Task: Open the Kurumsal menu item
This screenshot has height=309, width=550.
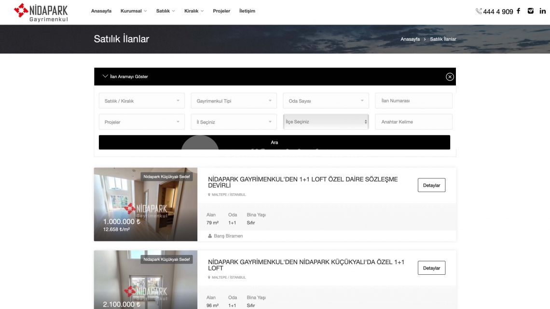Action: point(131,11)
